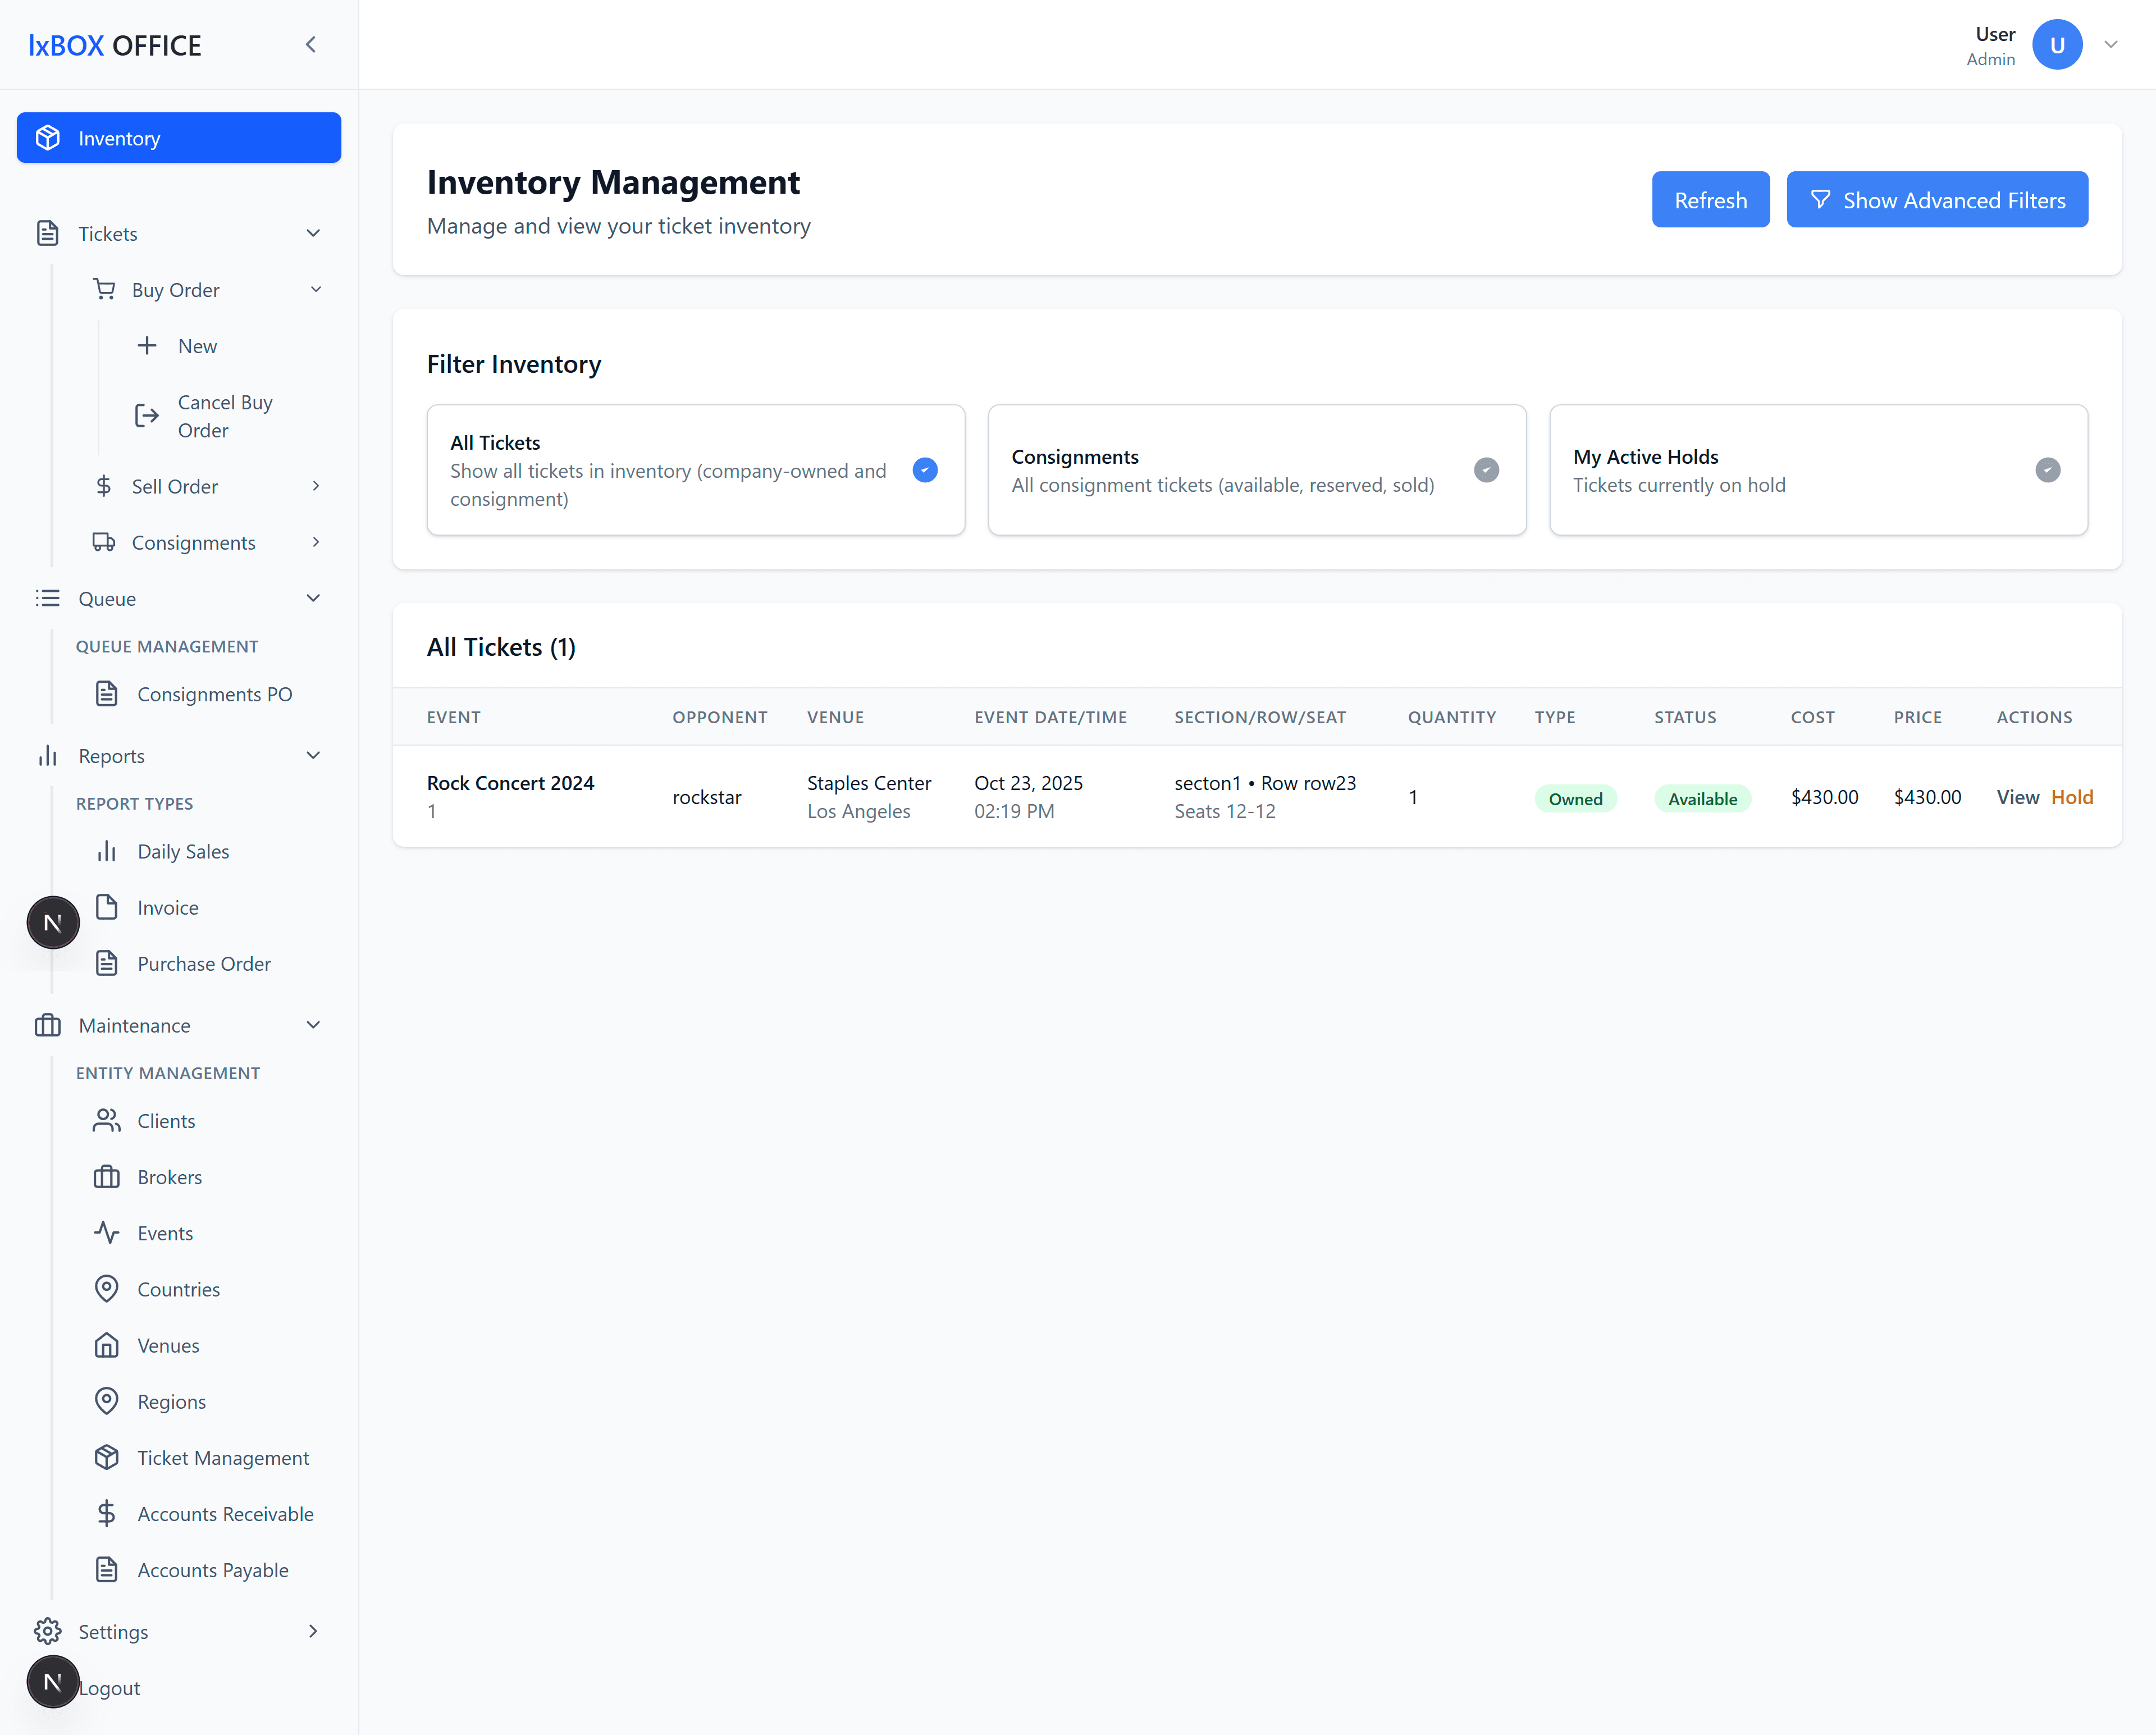
Task: Click the Settings gear icon
Action: (x=47, y=1631)
